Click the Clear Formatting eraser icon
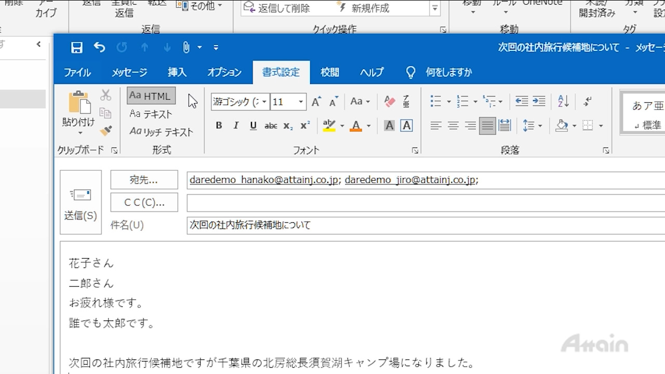The height and width of the screenshot is (374, 665). pos(390,102)
